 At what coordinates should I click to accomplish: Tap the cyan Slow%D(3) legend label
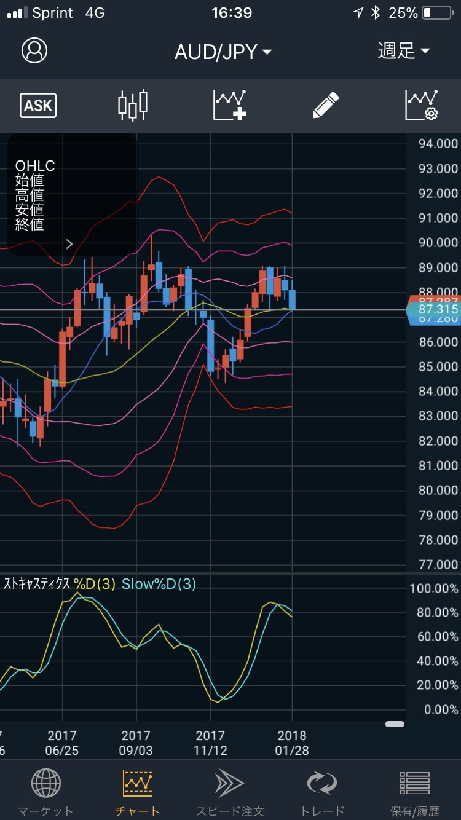pyautogui.click(x=159, y=584)
